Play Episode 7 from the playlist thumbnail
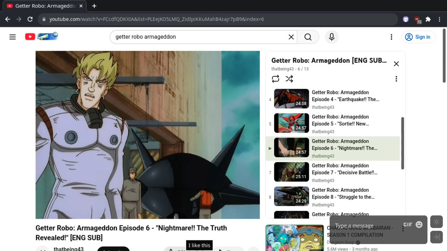The height and width of the screenshot is (251, 447). [291, 172]
